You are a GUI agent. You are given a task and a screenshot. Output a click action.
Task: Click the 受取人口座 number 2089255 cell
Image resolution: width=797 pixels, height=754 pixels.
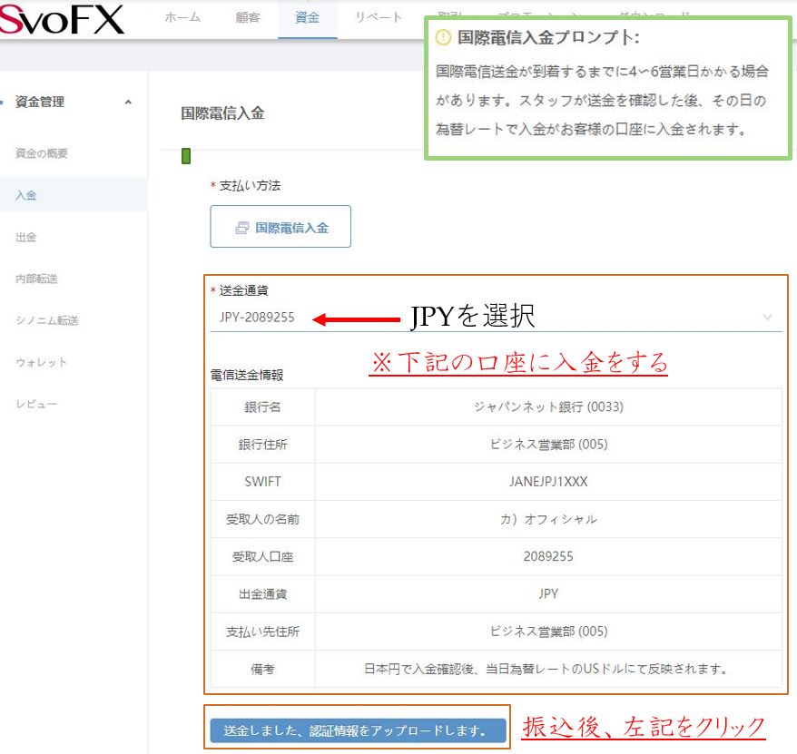click(x=547, y=556)
